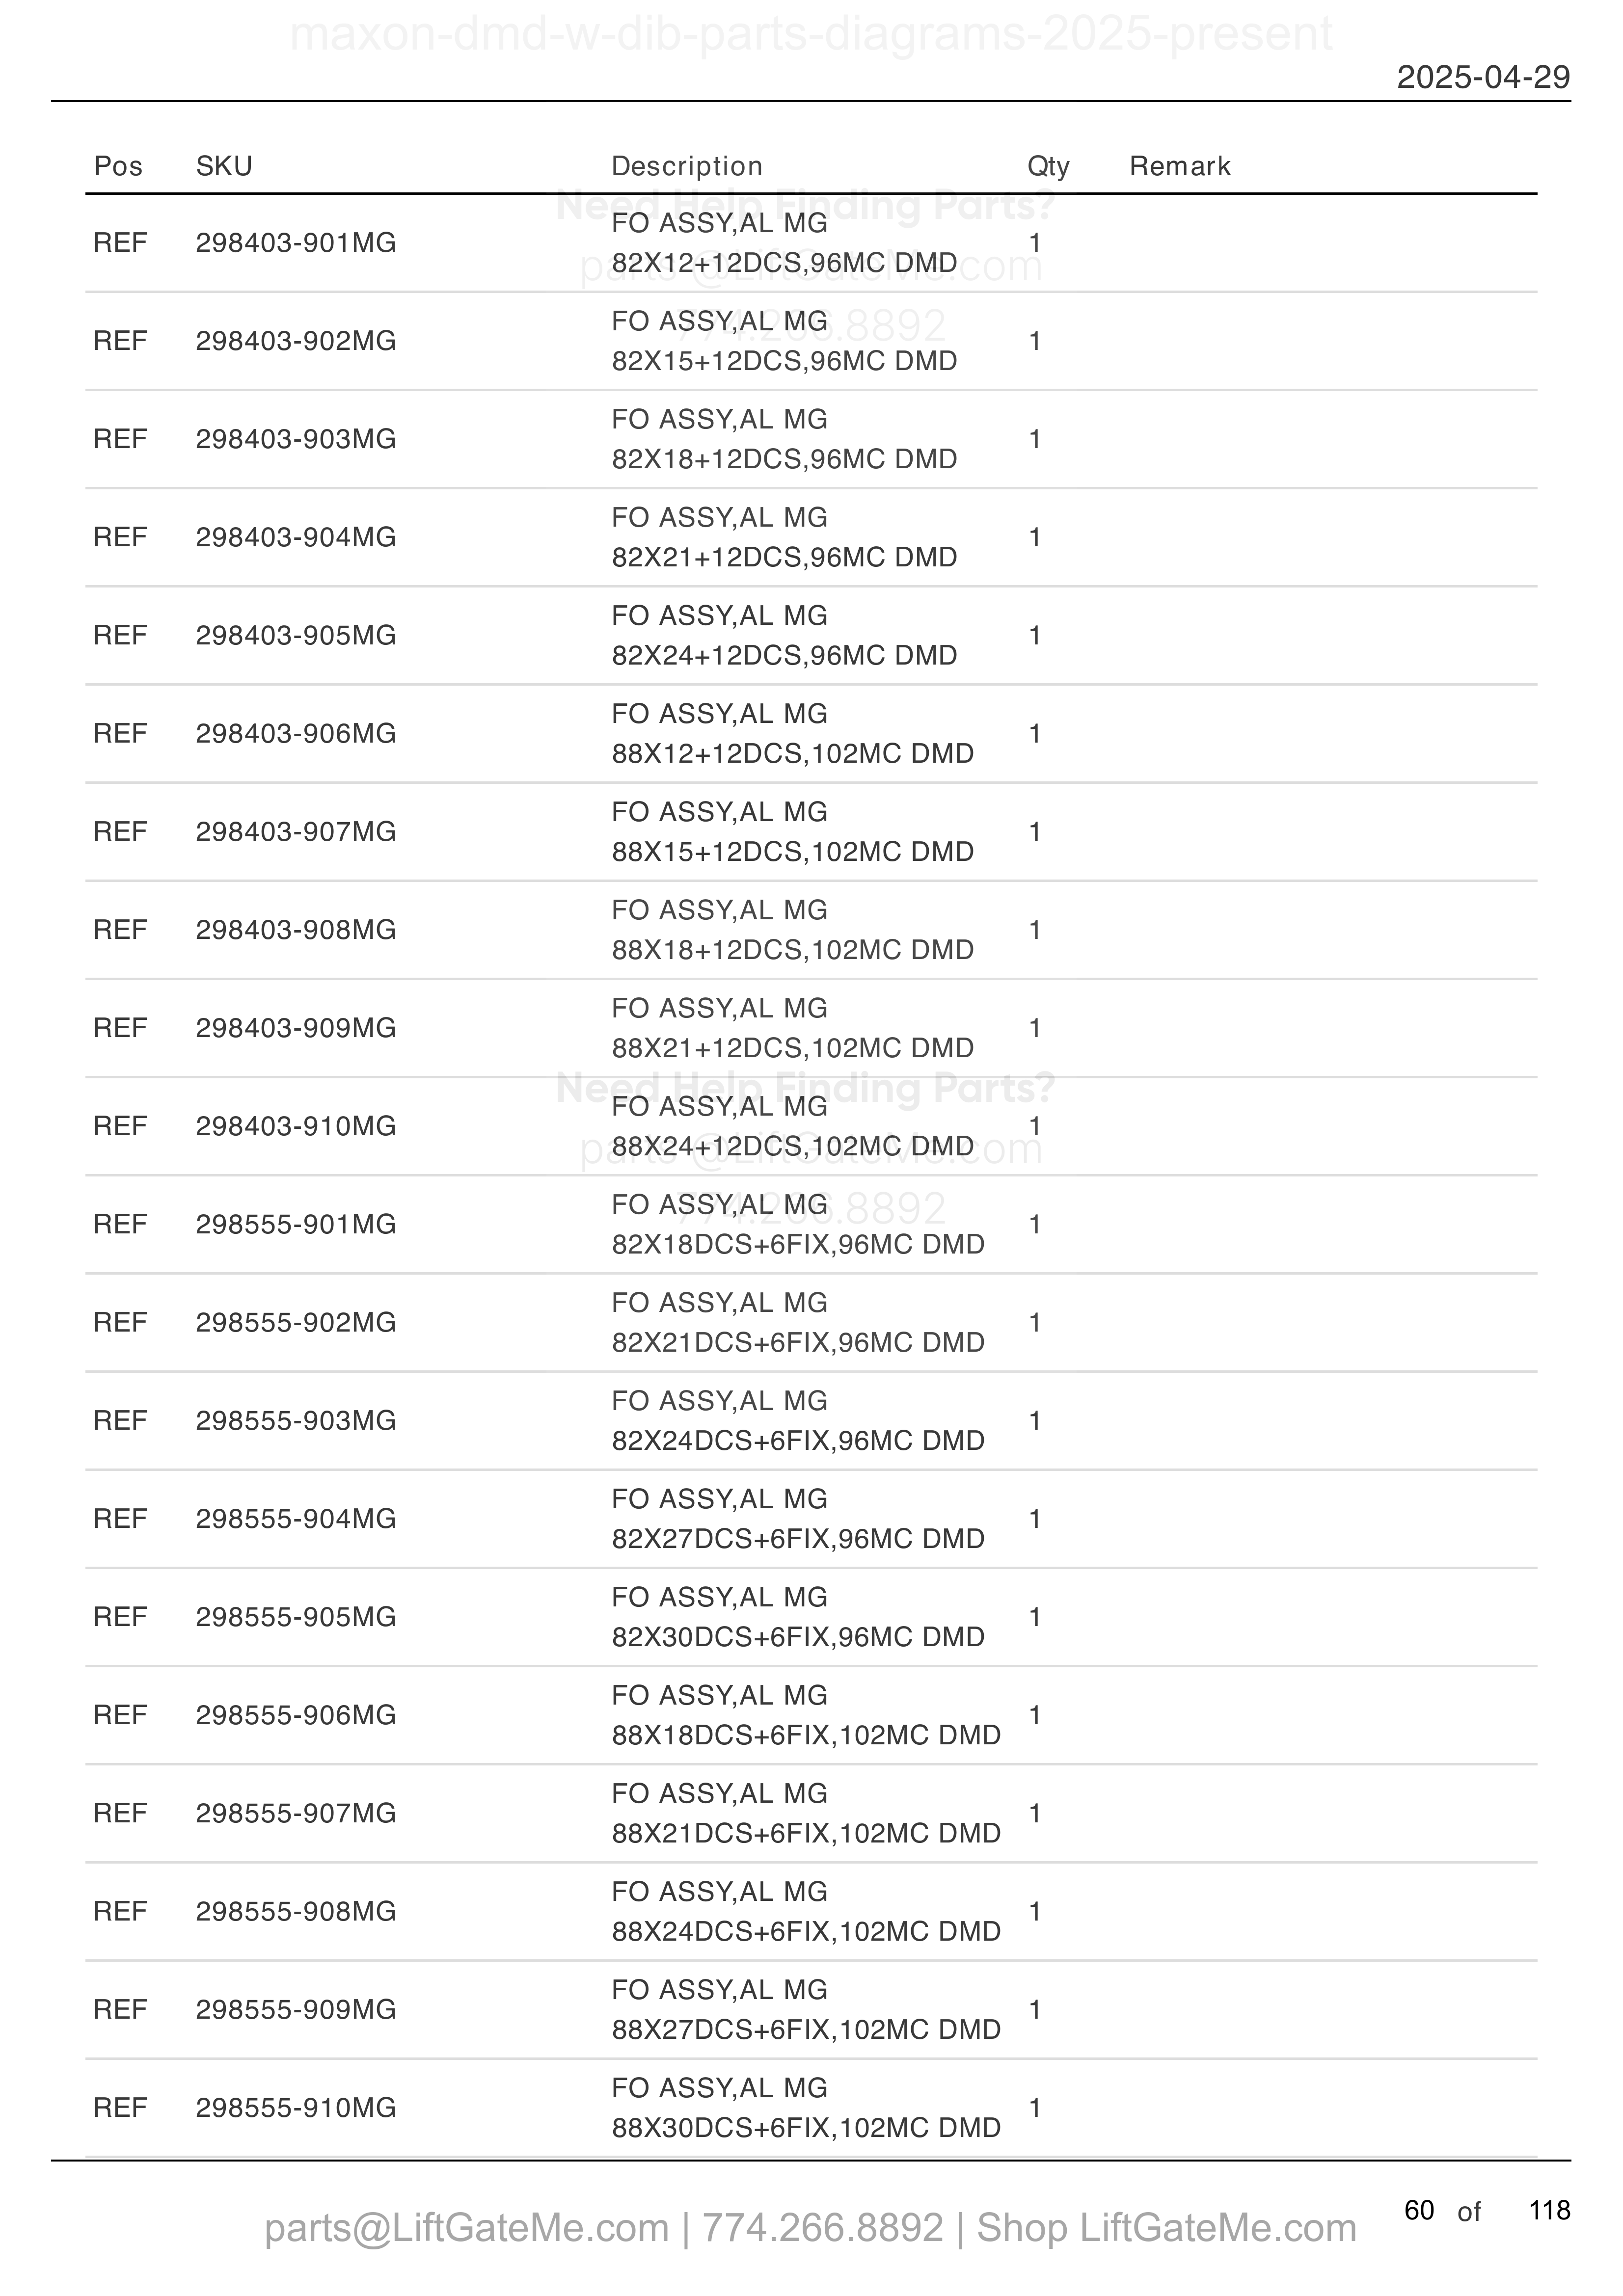Click the Pos column header

click(118, 166)
